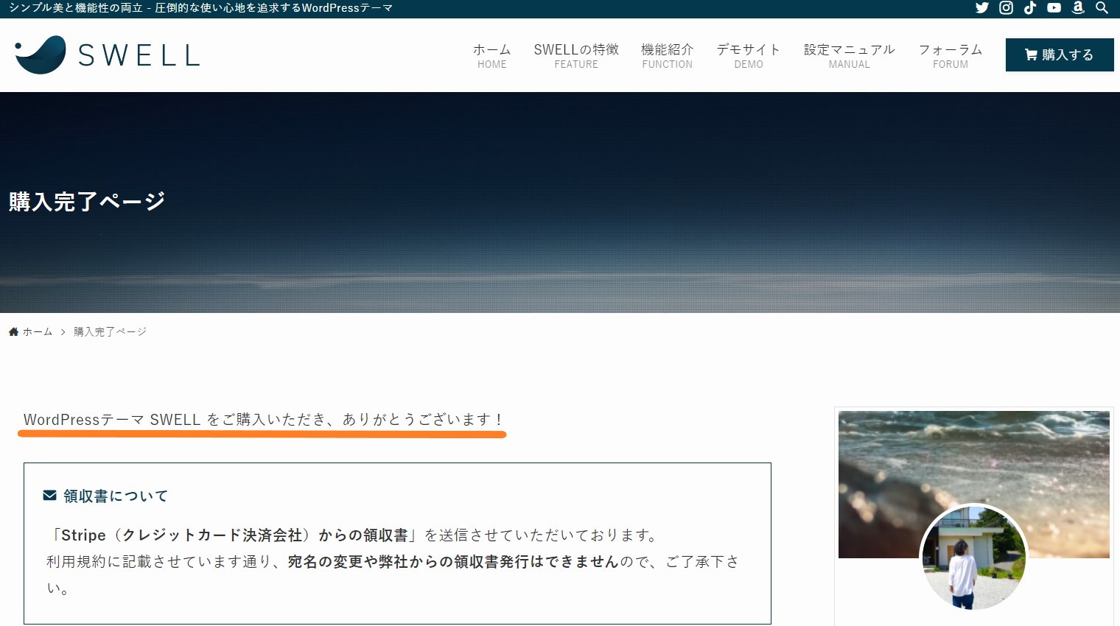Open the Instagram icon in top bar
Viewport: 1120px width, 626px height.
[1006, 8]
